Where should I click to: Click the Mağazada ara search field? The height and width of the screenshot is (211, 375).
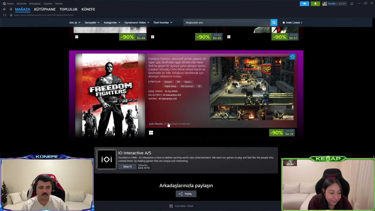point(227,23)
